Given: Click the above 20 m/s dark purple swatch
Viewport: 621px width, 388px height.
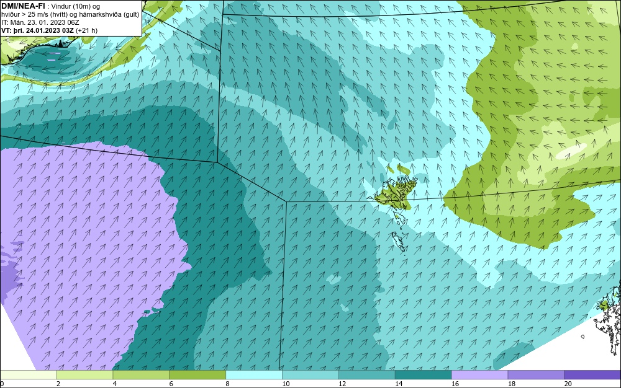Looking at the screenshot, I should (x=592, y=375).
